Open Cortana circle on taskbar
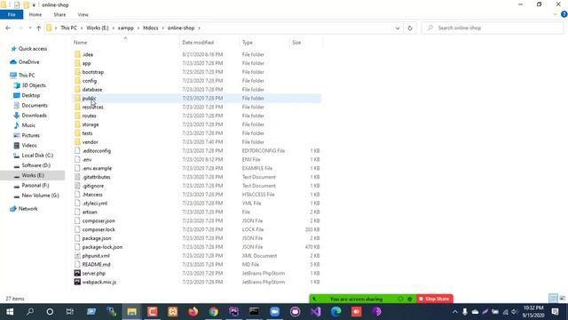This screenshot has height=320, width=568. tap(50, 312)
